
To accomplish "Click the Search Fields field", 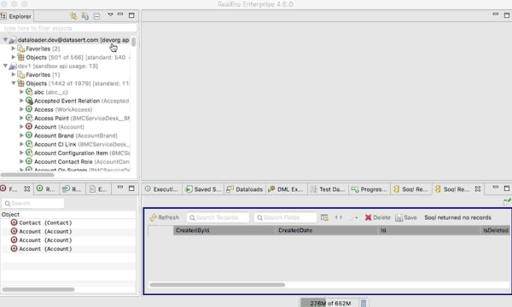I will click(x=285, y=217).
